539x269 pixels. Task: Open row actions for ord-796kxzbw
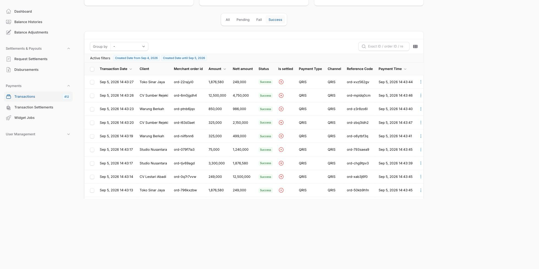421,190
